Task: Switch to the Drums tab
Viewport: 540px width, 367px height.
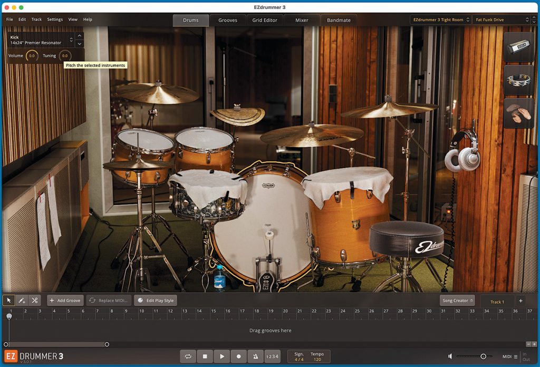Action: pyautogui.click(x=191, y=21)
